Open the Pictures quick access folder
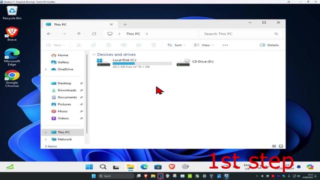 tap(64, 104)
